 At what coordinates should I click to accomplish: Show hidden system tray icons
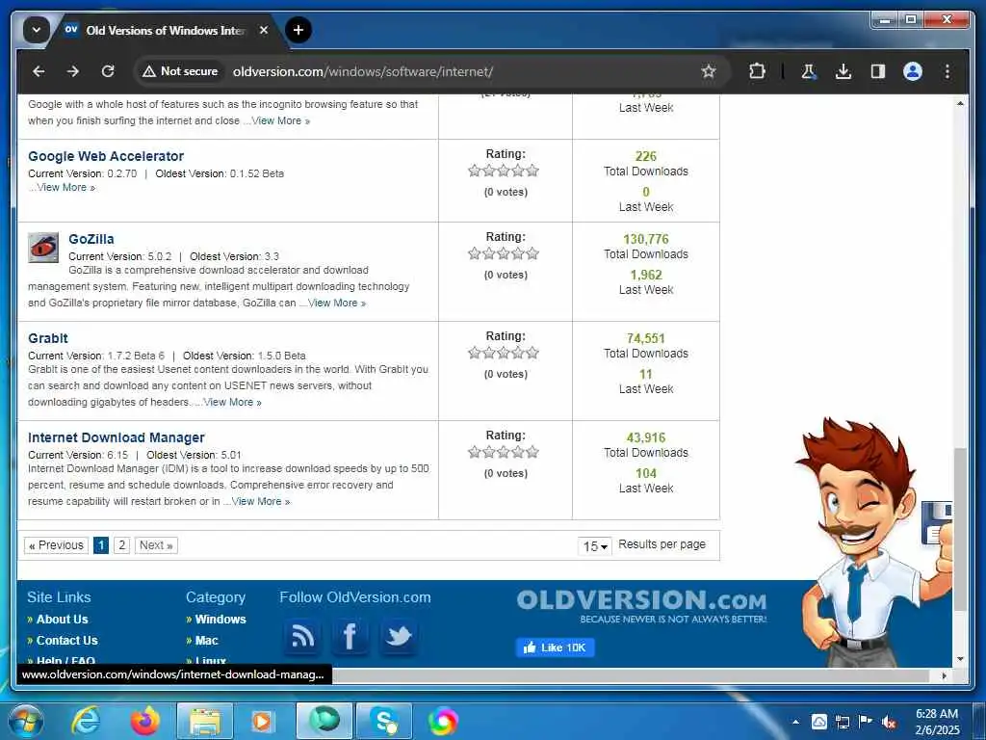795,722
